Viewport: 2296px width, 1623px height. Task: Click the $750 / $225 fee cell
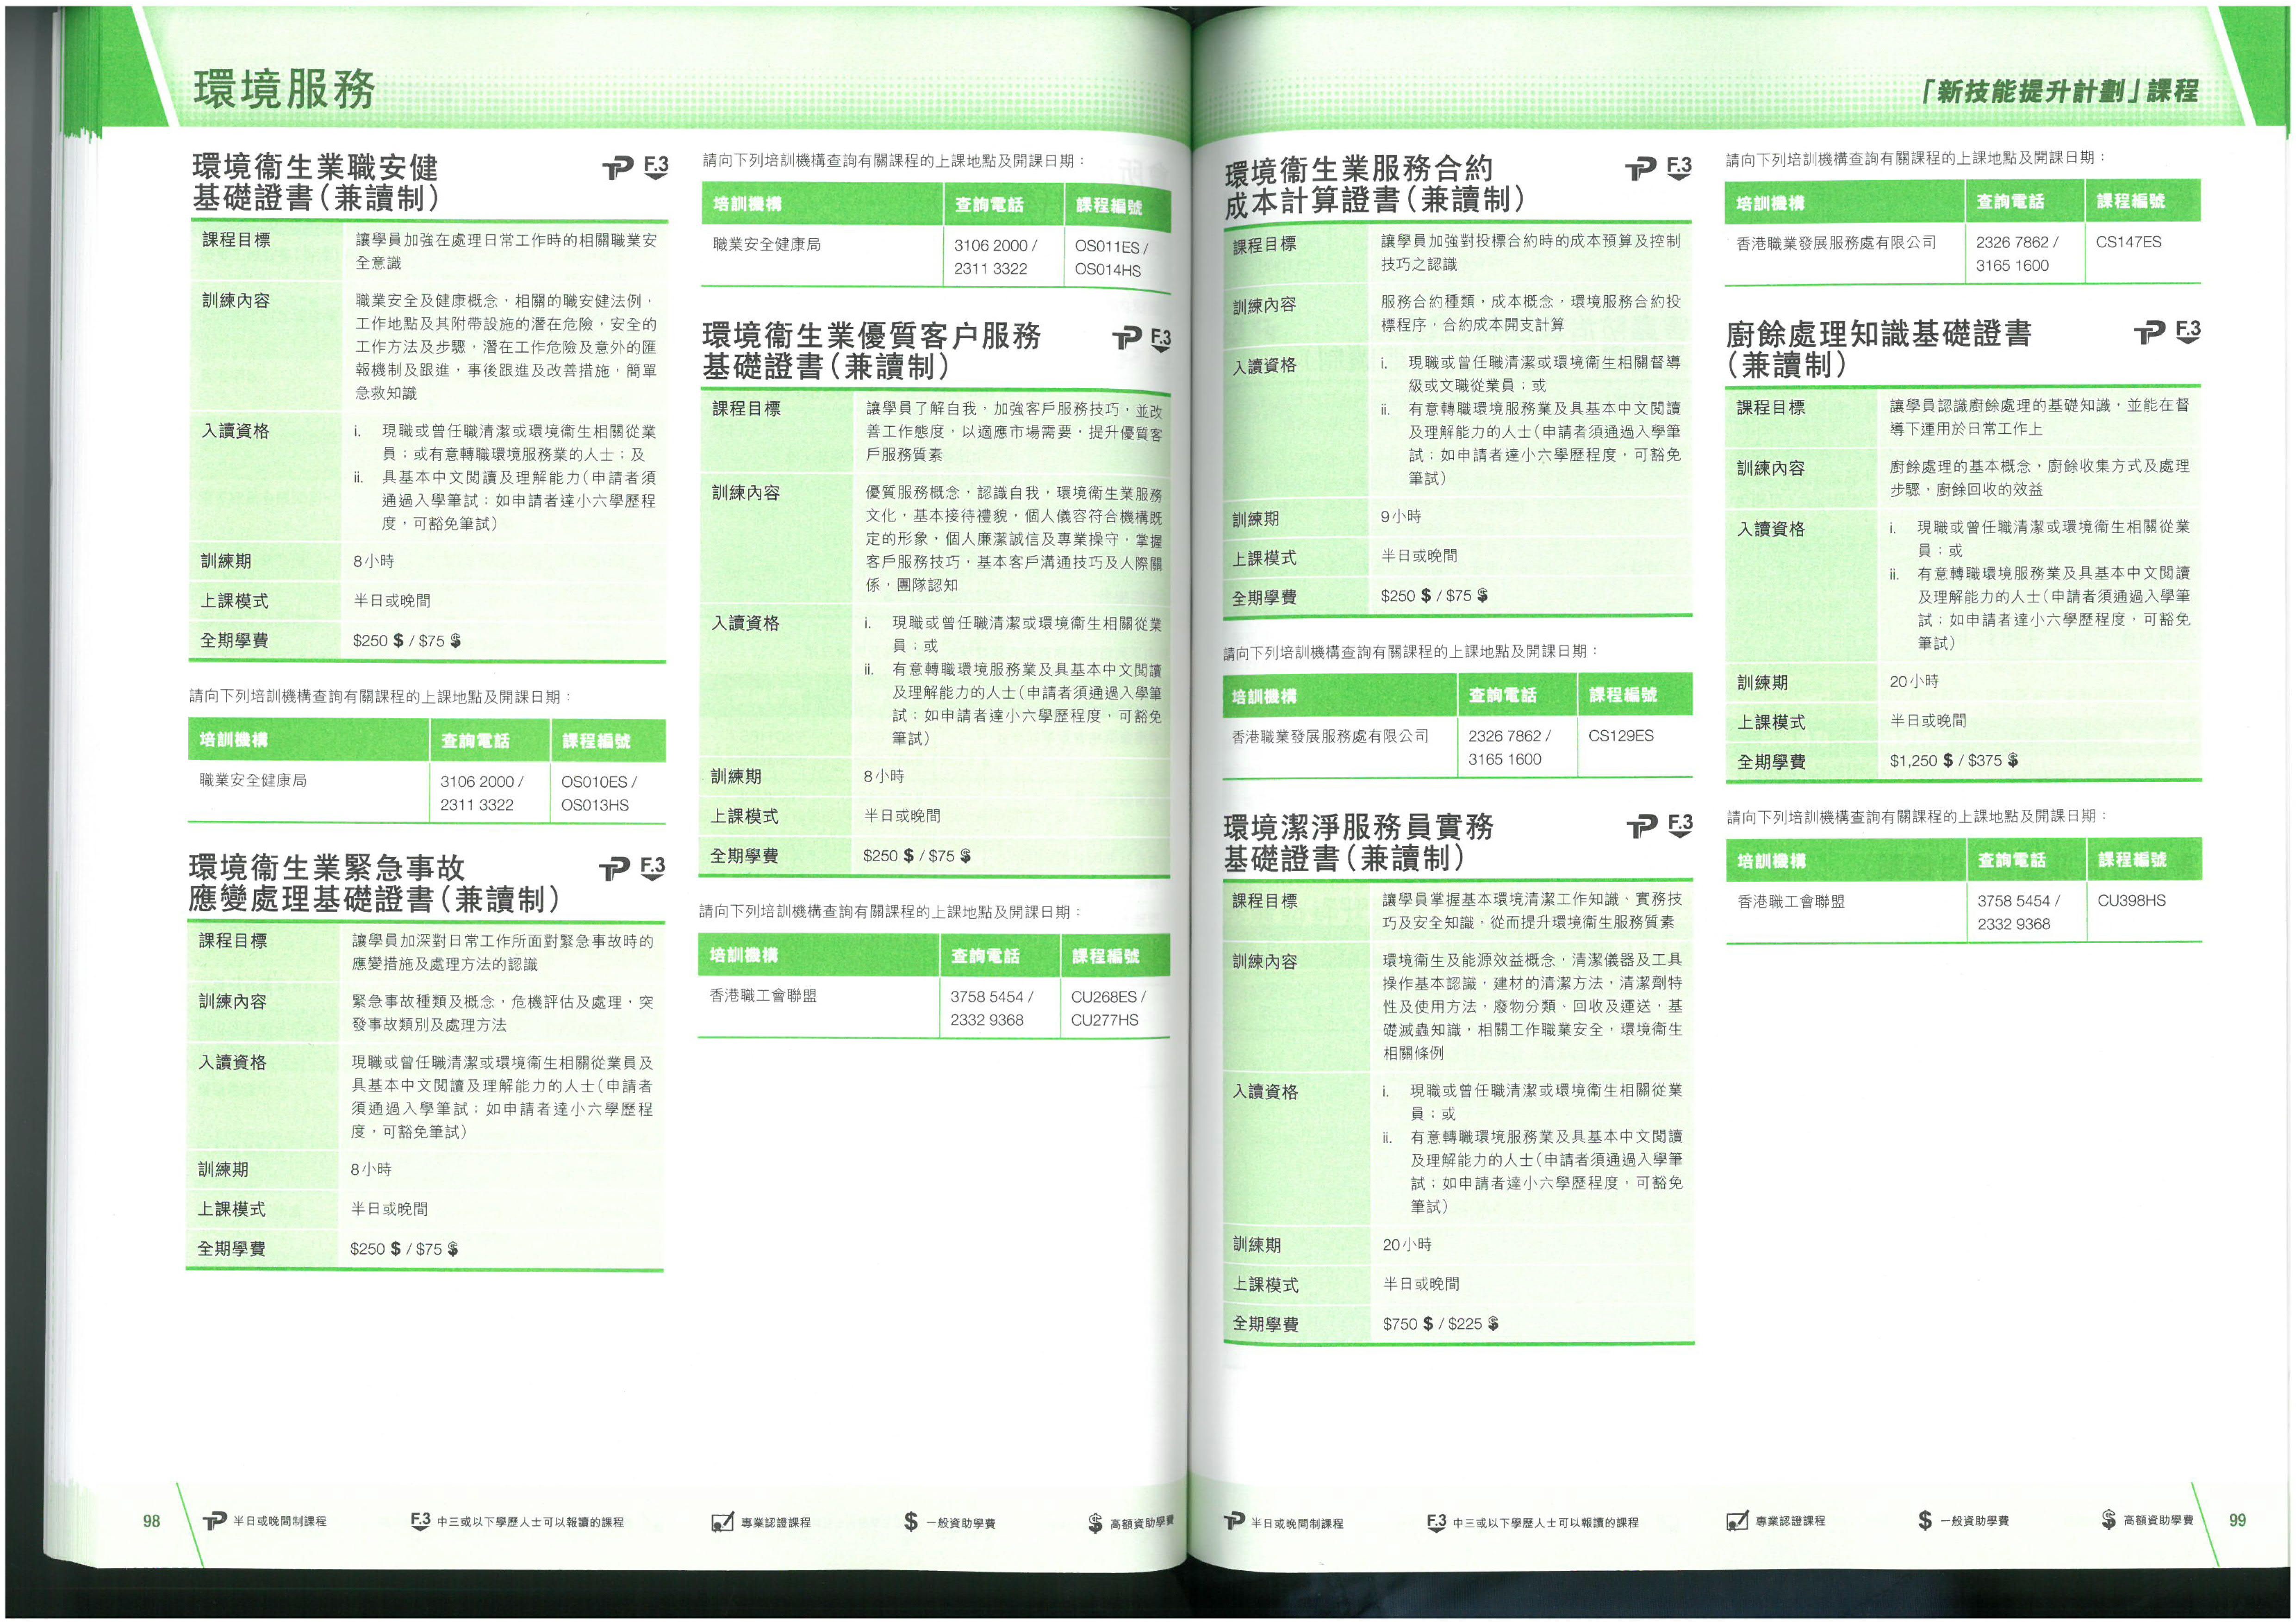pyautogui.click(x=1440, y=1324)
